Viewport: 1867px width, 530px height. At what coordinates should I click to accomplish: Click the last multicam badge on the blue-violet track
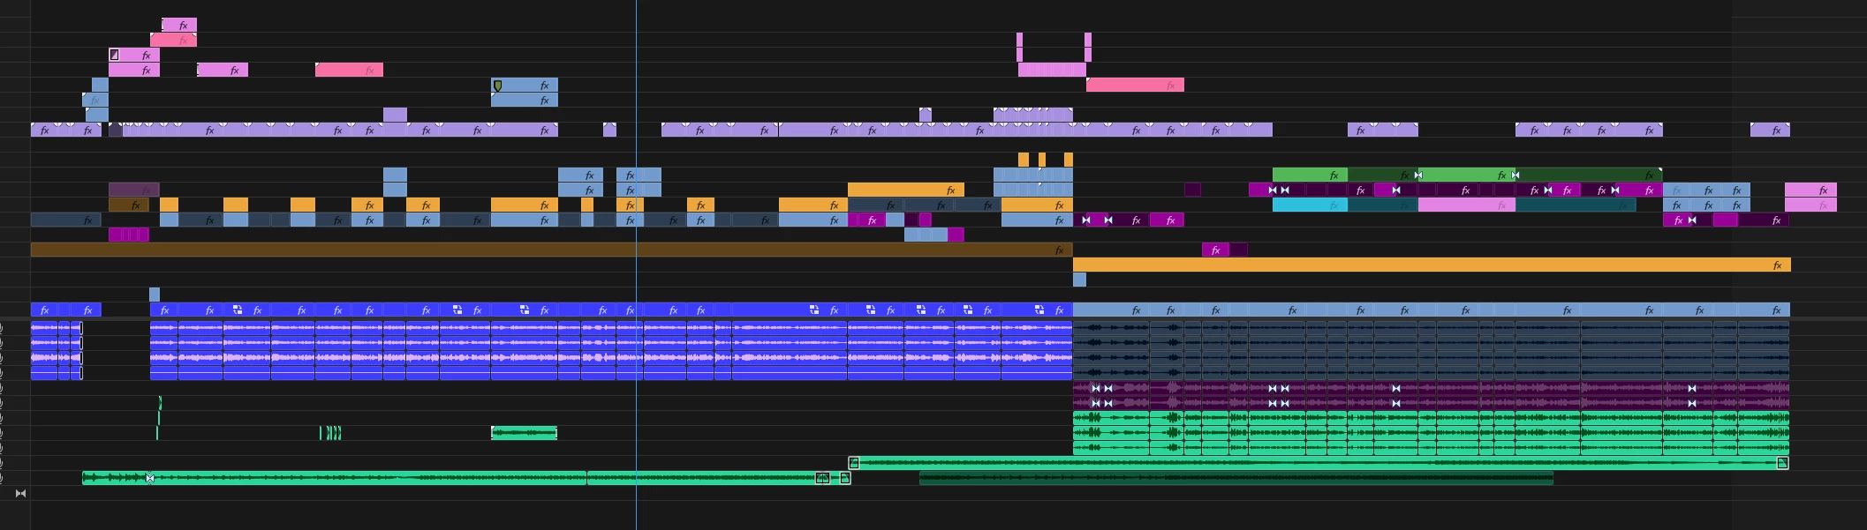tap(1039, 310)
